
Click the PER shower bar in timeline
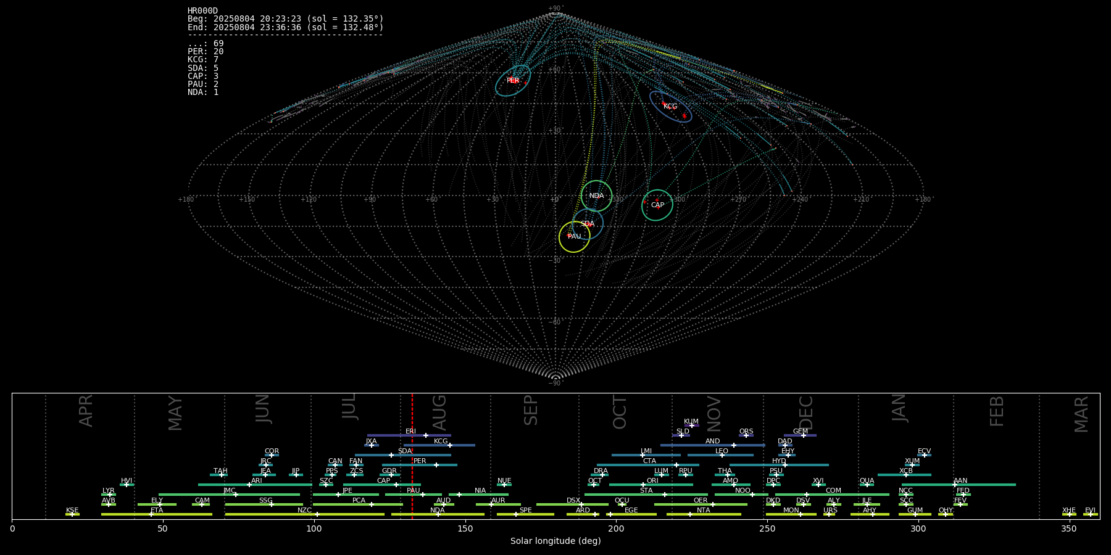coord(420,465)
